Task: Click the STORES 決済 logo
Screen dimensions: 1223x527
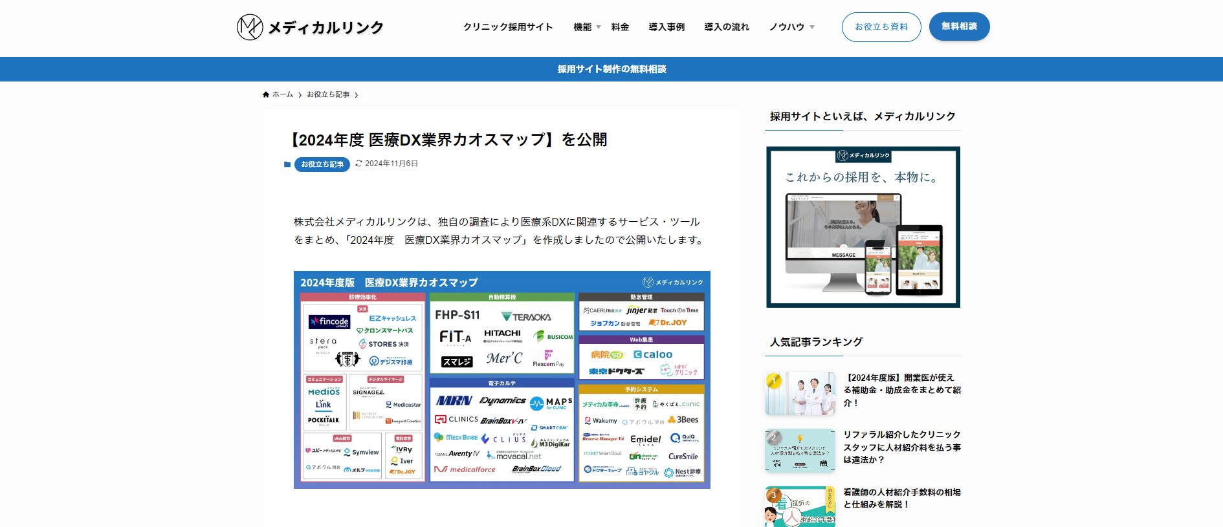Action: point(384,344)
